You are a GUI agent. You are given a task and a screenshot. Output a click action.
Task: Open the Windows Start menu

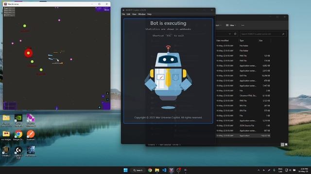[x=125, y=170]
